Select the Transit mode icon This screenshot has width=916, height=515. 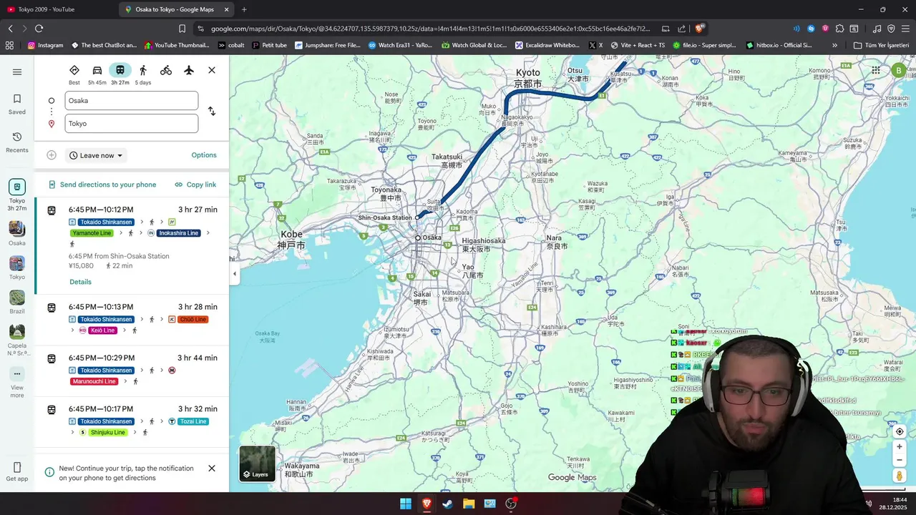(120, 74)
